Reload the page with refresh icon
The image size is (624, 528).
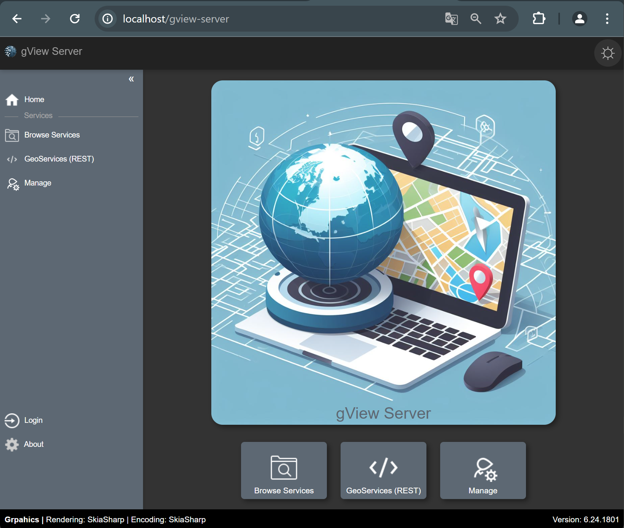(75, 19)
